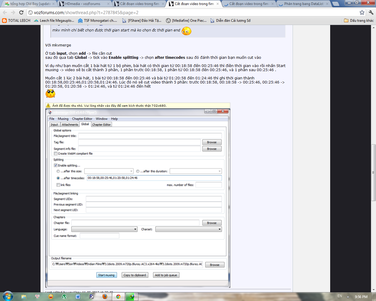Open the Muxing menu
Screen dimensions: 376x301
(x=63, y=119)
